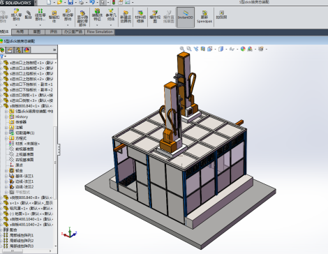Click the panel collapse handle

[59, 149]
